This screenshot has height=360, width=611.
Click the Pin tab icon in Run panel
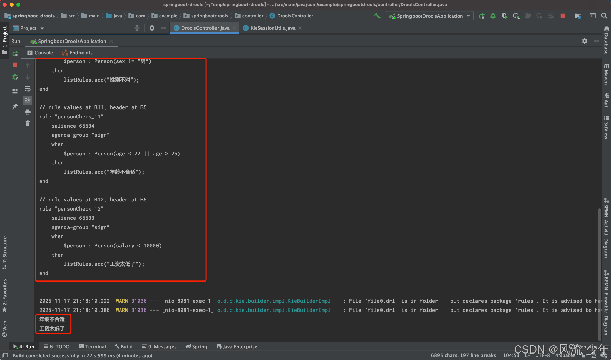tap(15, 106)
